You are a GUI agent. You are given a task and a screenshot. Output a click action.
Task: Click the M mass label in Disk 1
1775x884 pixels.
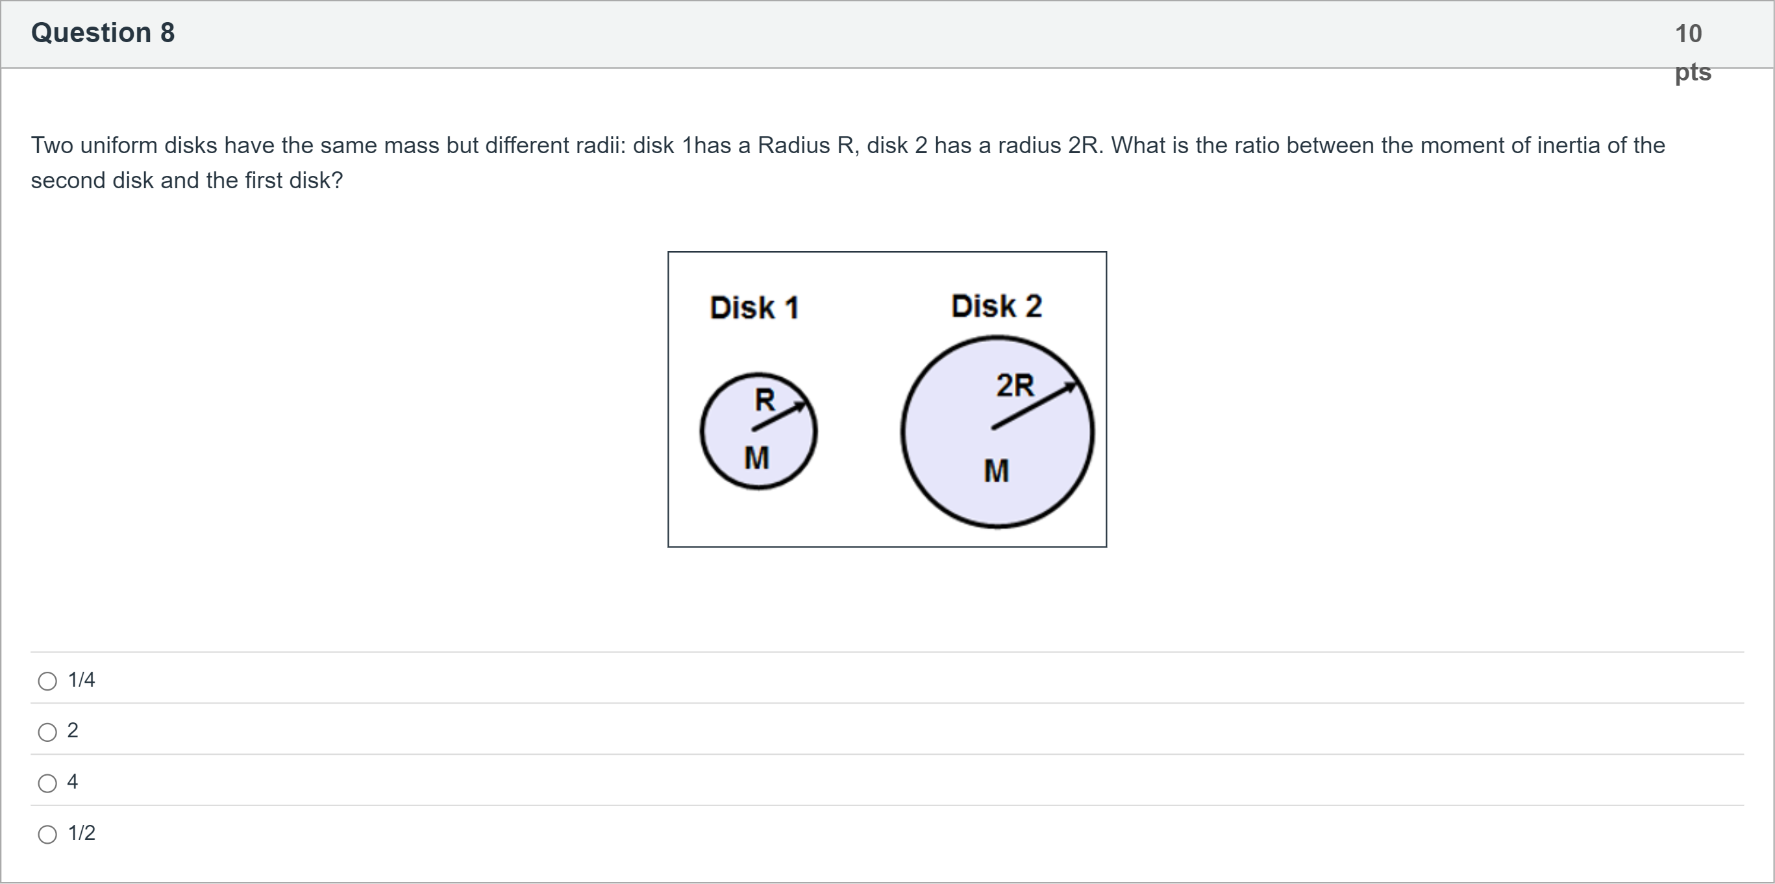(756, 458)
